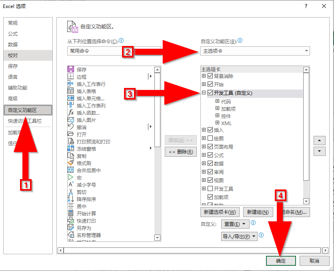The height and width of the screenshot is (271, 334).
Task: Select the 快速打印 icon
Action: (71, 220)
